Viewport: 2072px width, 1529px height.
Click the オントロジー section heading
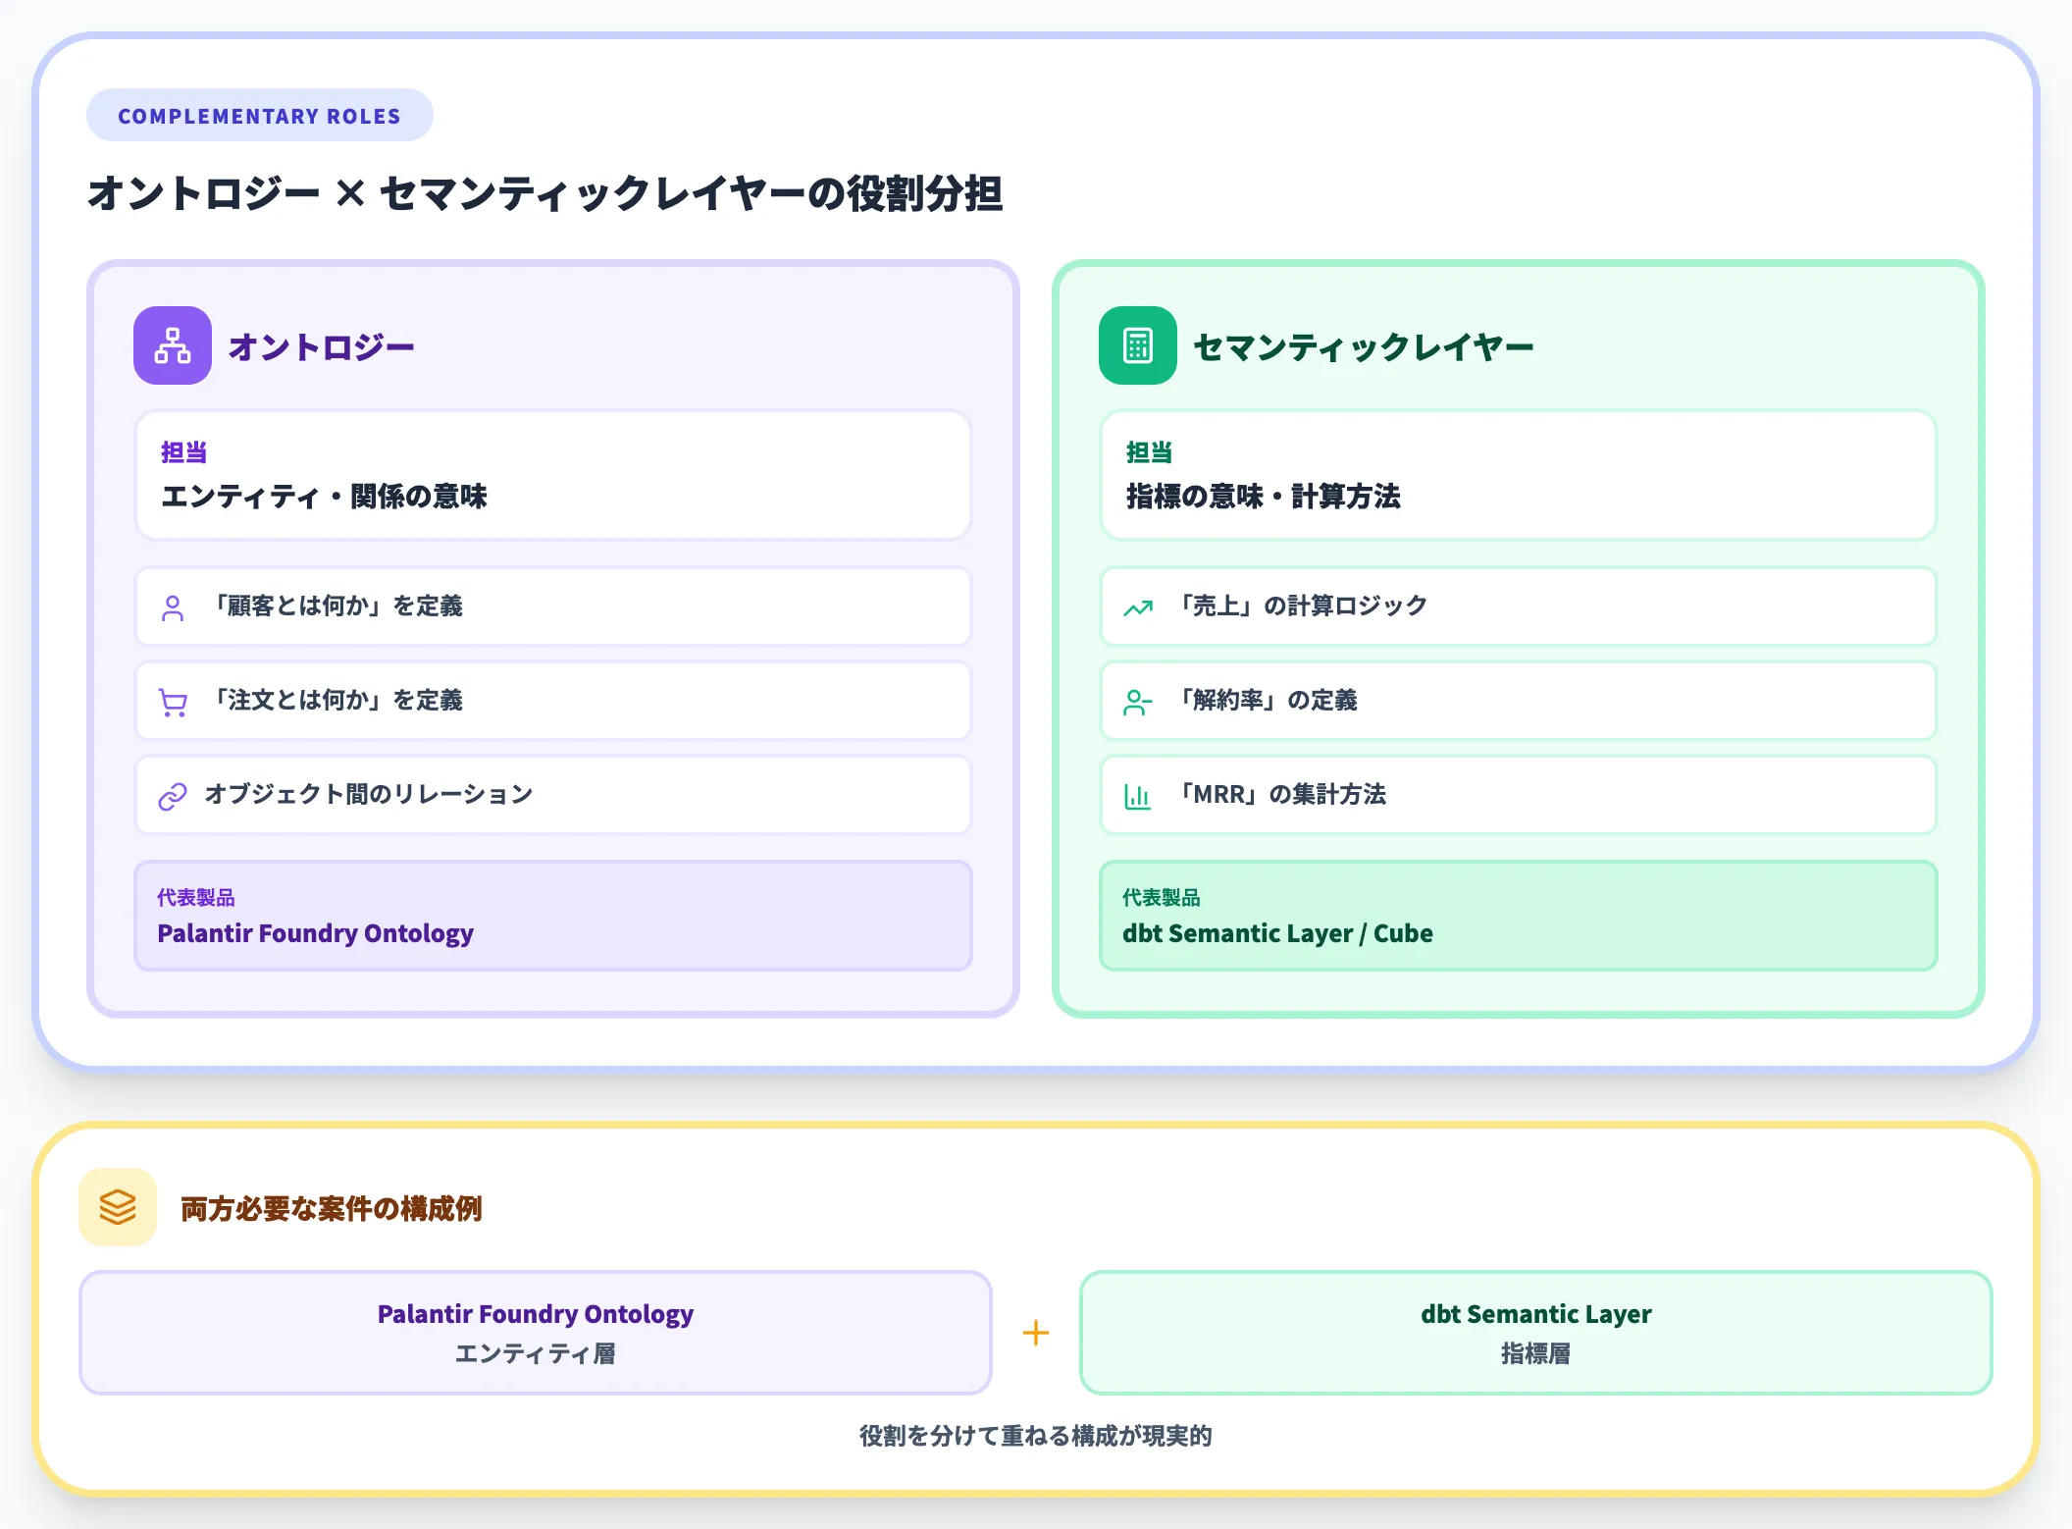click(321, 345)
